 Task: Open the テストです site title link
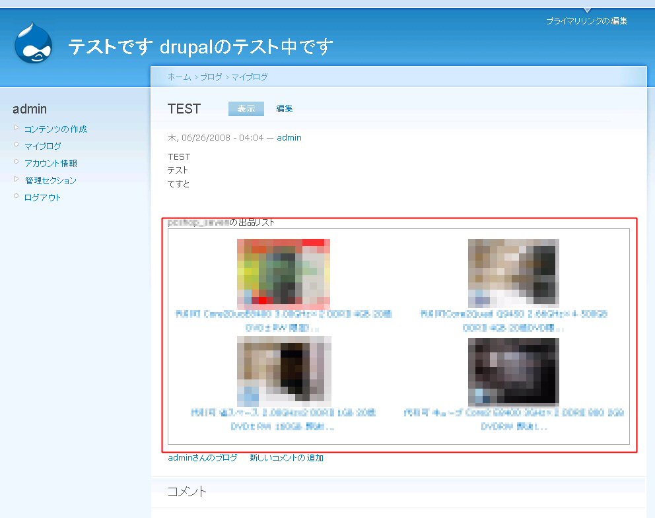(x=110, y=46)
